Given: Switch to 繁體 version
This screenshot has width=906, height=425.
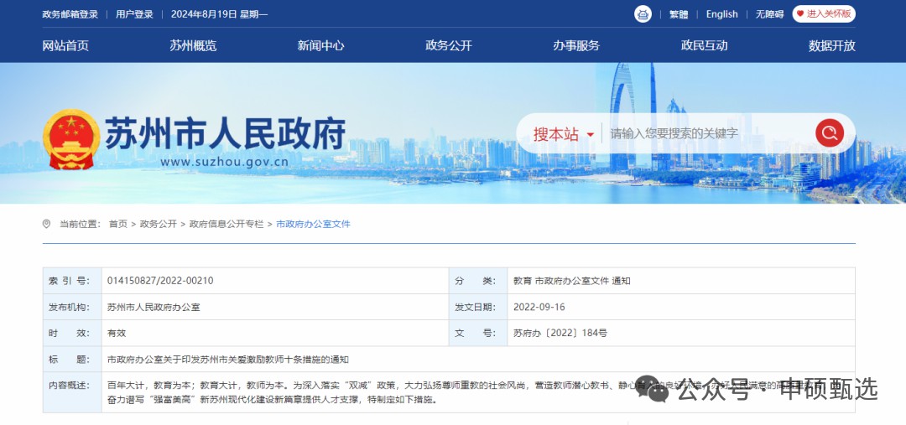Looking at the screenshot, I should [679, 14].
